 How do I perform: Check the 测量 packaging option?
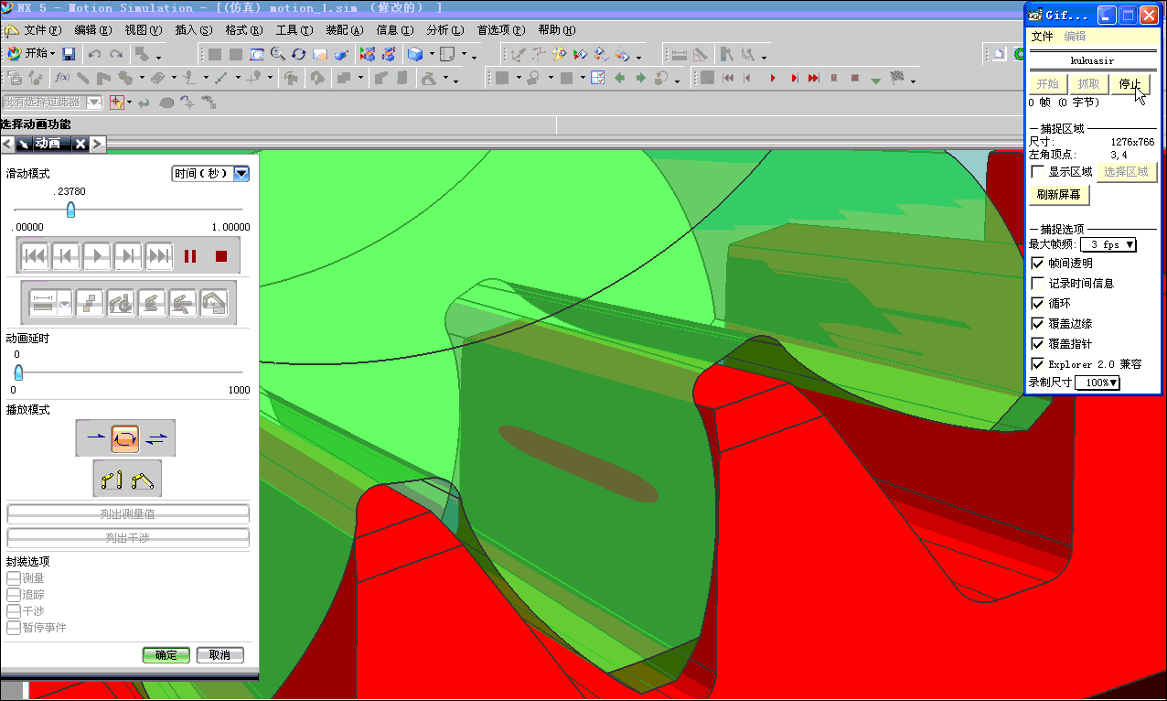coord(14,578)
